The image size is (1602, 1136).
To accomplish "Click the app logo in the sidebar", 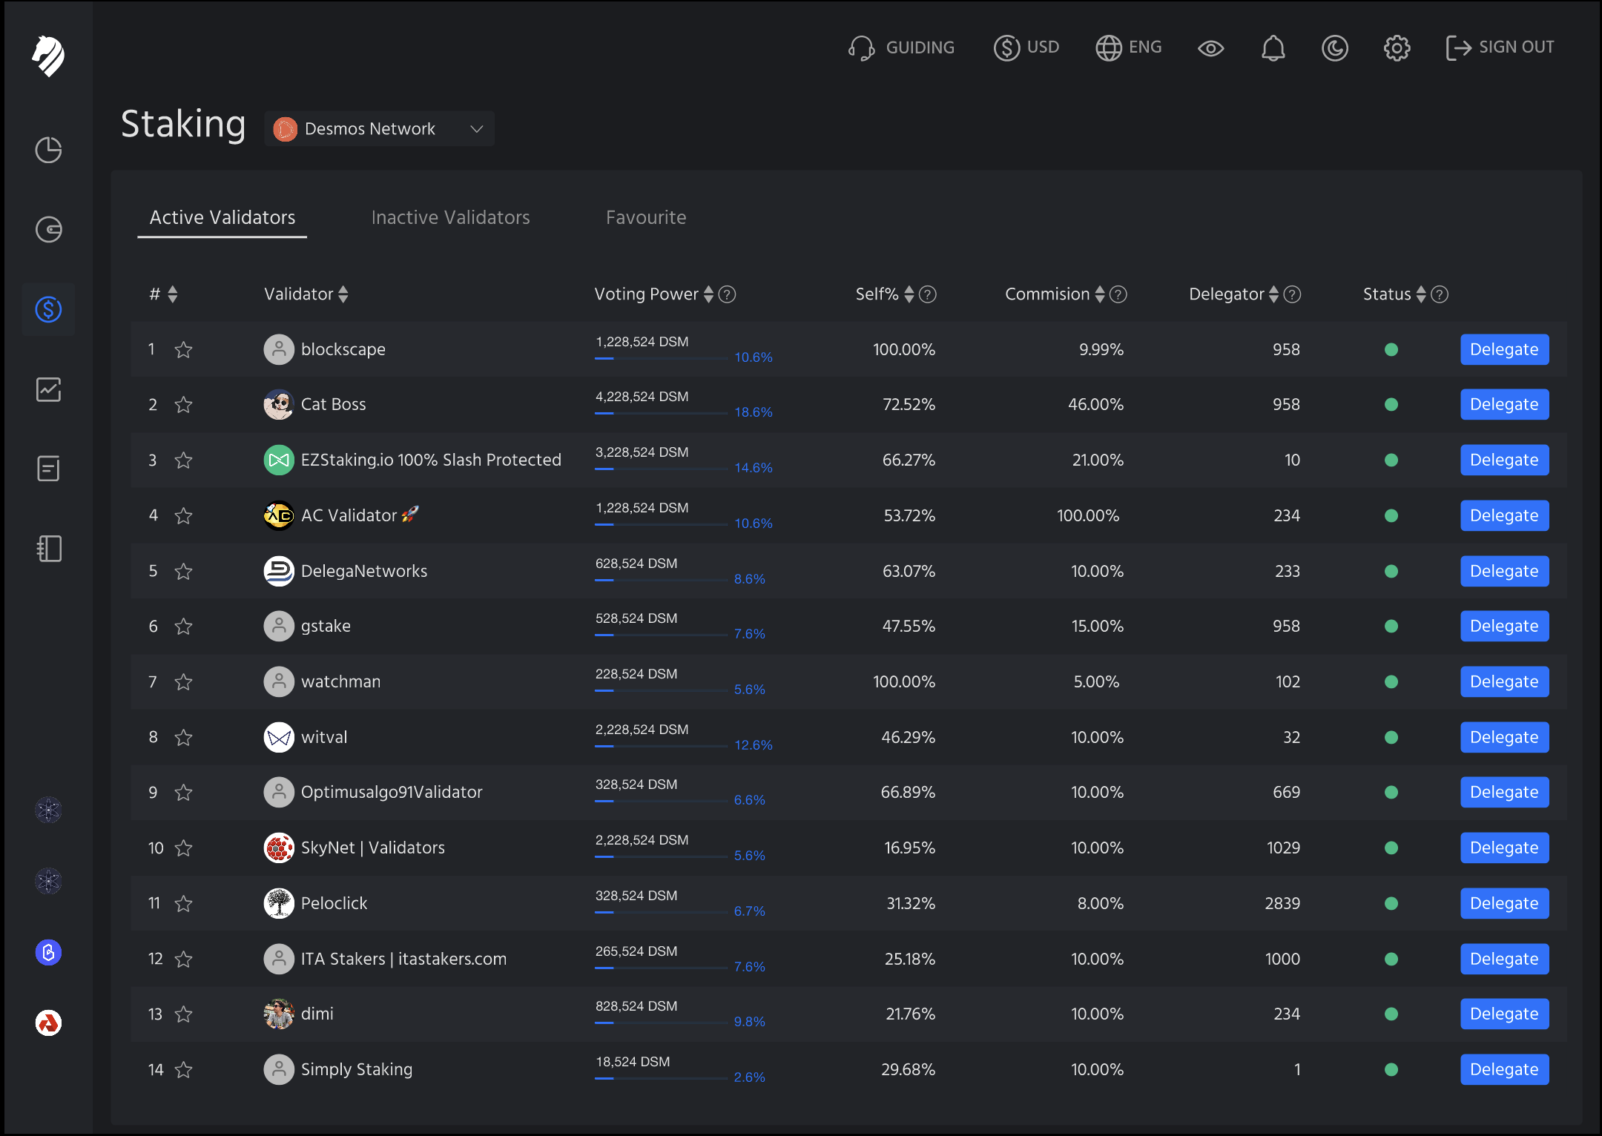I will (48, 56).
